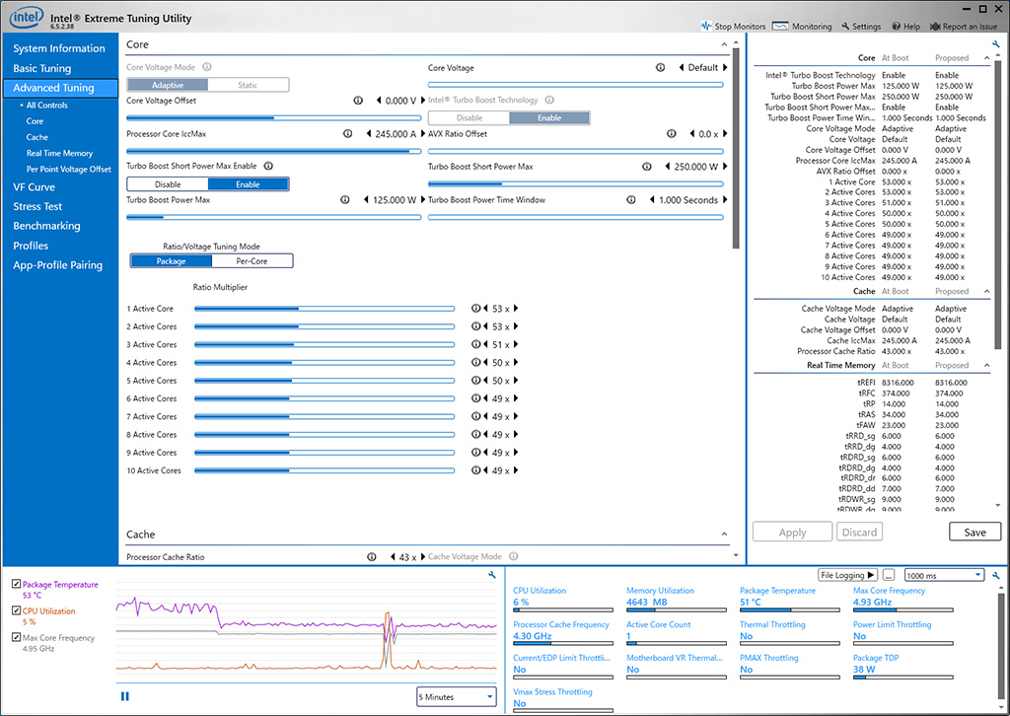Disable Intel Turbo Boost Technology
This screenshot has height=716, width=1010.
[x=469, y=117]
